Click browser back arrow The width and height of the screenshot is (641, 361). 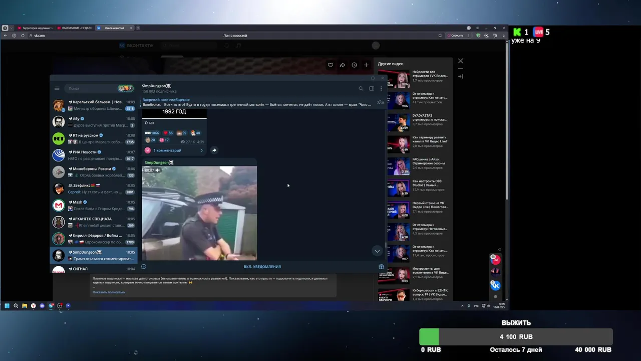pyautogui.click(x=5, y=36)
